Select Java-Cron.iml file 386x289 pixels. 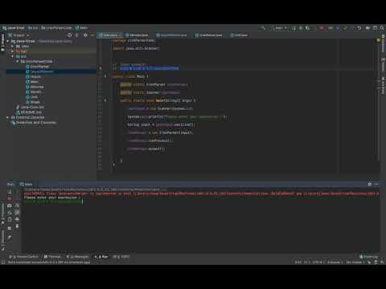pos(30,108)
